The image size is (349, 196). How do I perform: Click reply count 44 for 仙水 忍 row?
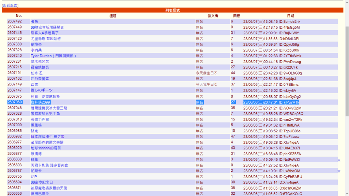(233, 73)
